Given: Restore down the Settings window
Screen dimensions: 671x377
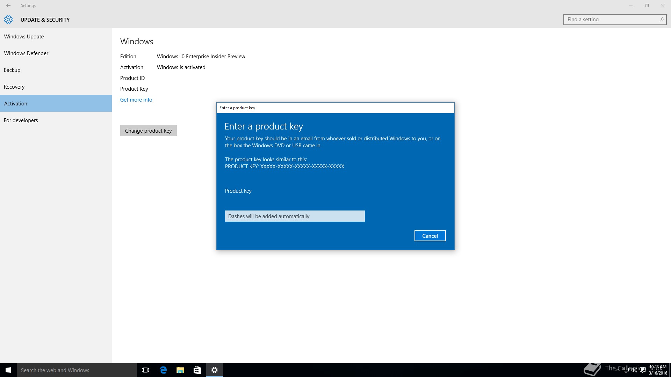Looking at the screenshot, I should [x=647, y=6].
